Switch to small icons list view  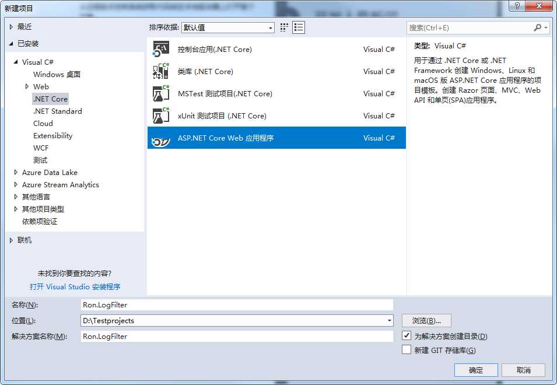click(x=299, y=27)
